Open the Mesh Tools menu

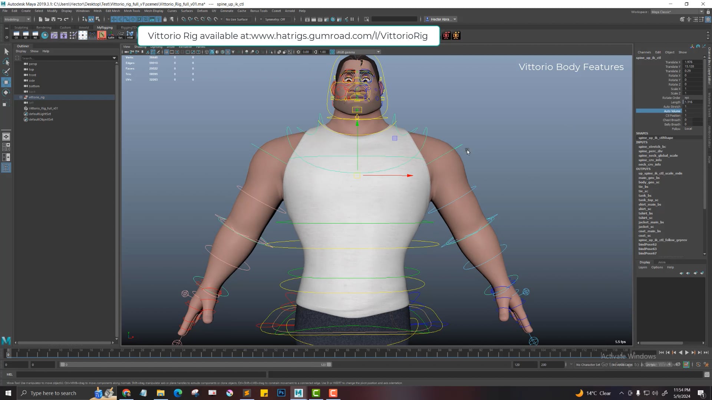click(x=132, y=11)
